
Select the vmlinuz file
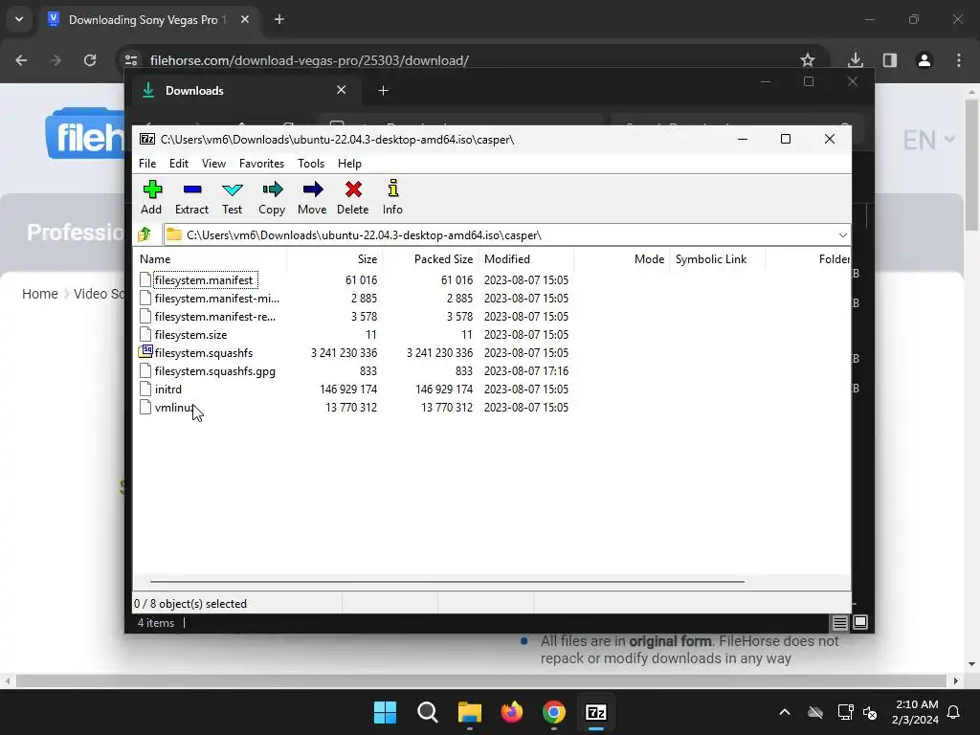174,407
